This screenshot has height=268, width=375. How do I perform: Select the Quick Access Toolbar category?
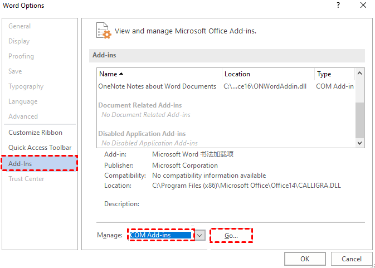[40, 148]
